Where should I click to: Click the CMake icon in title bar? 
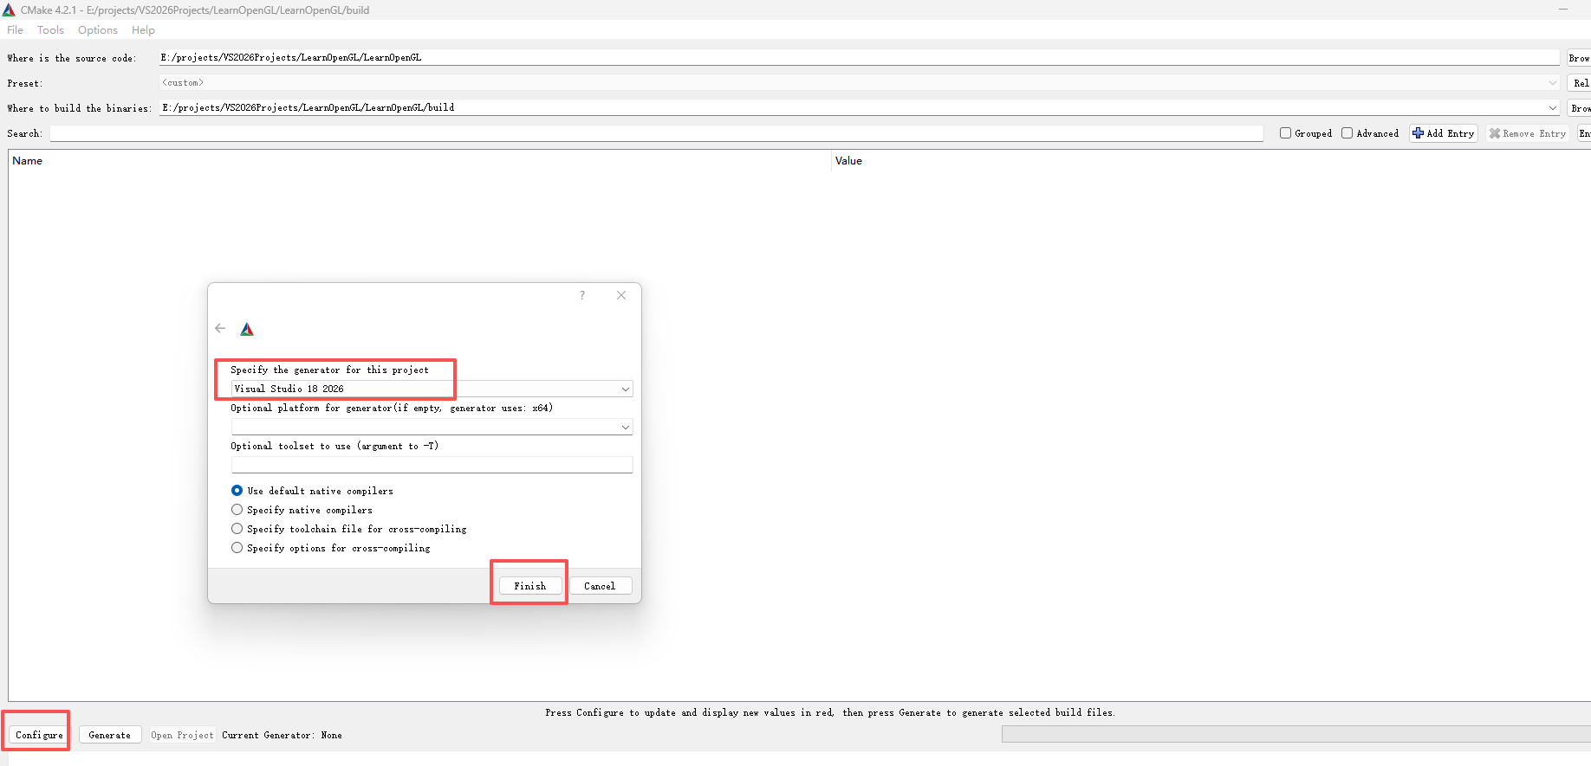pos(9,10)
